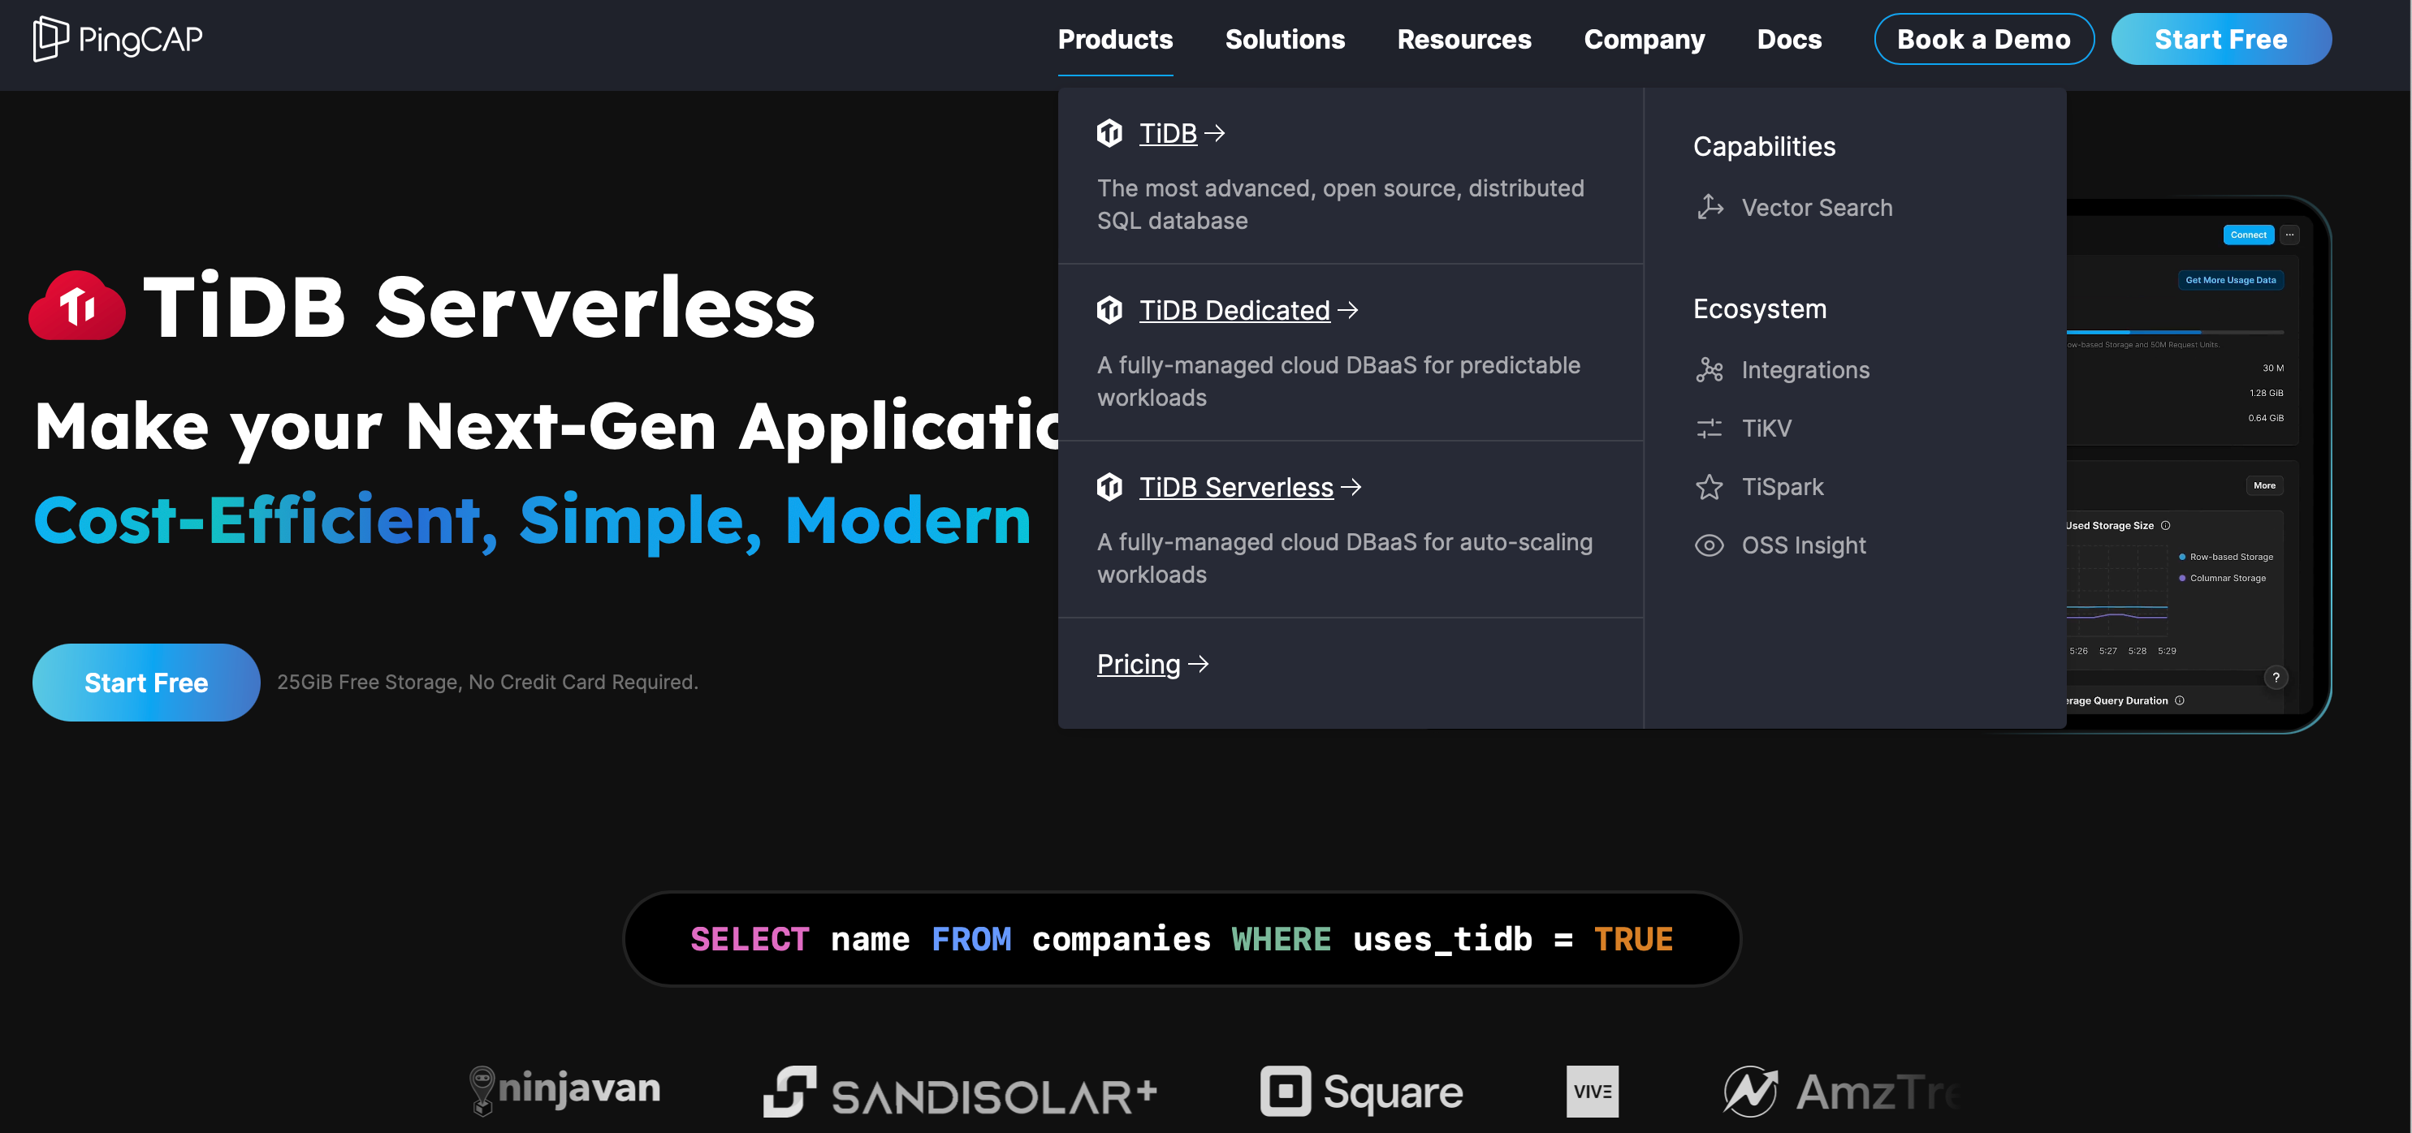Click the TiDB Serverless hexagon icon

(x=1109, y=486)
